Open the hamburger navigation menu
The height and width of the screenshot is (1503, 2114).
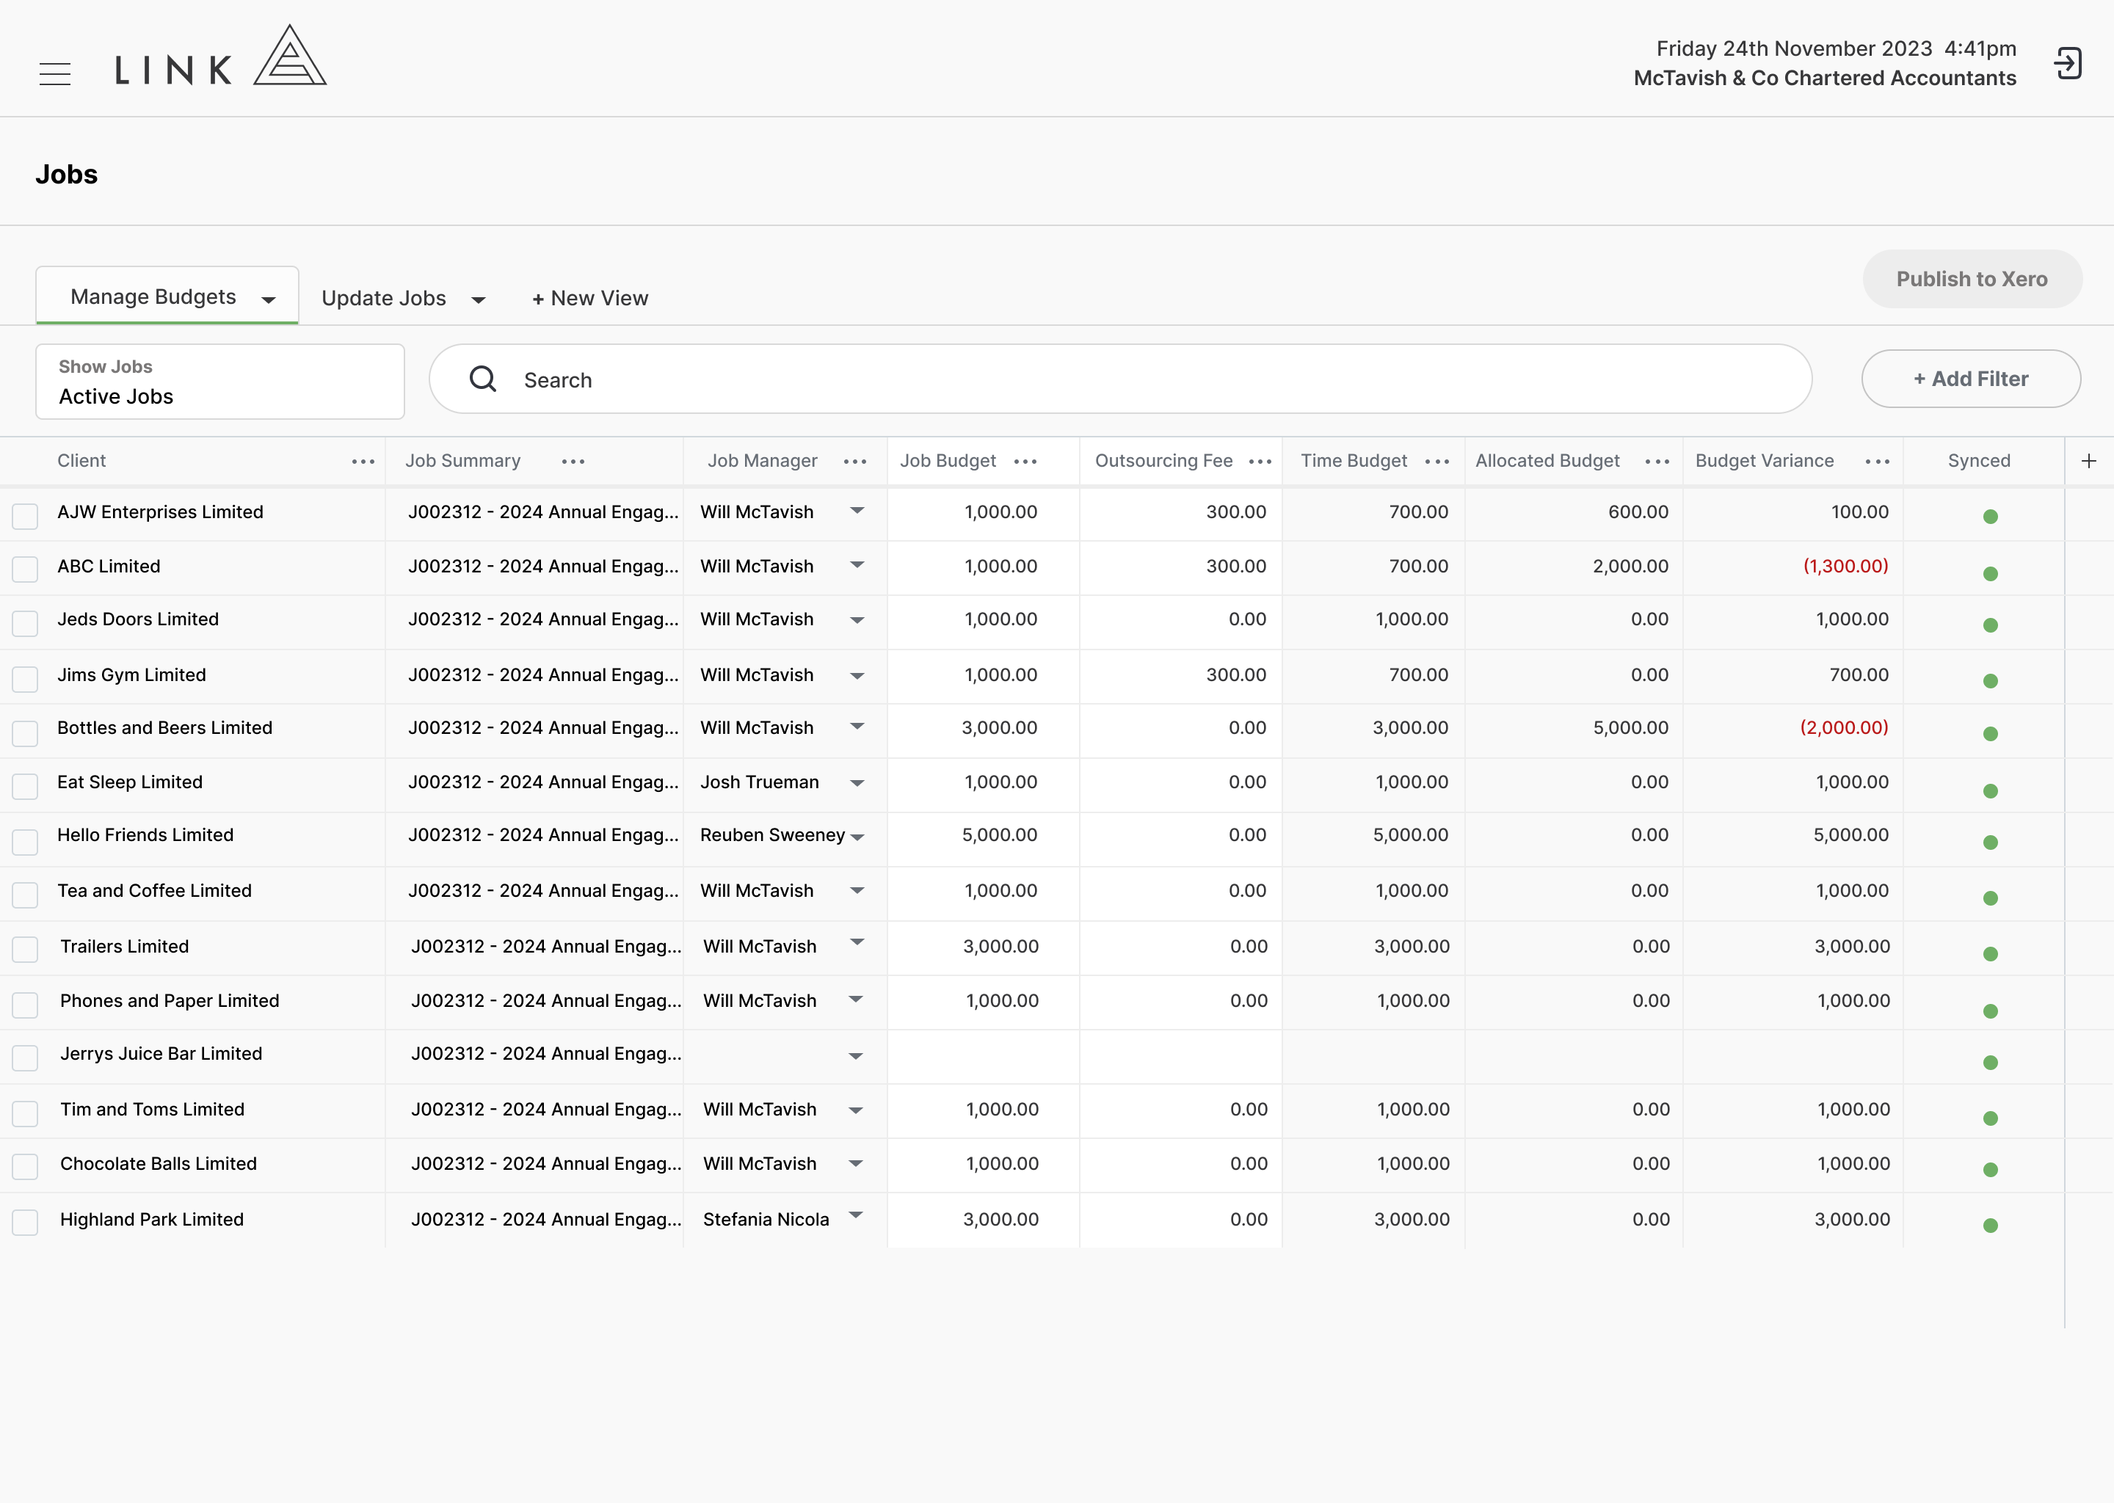point(56,74)
